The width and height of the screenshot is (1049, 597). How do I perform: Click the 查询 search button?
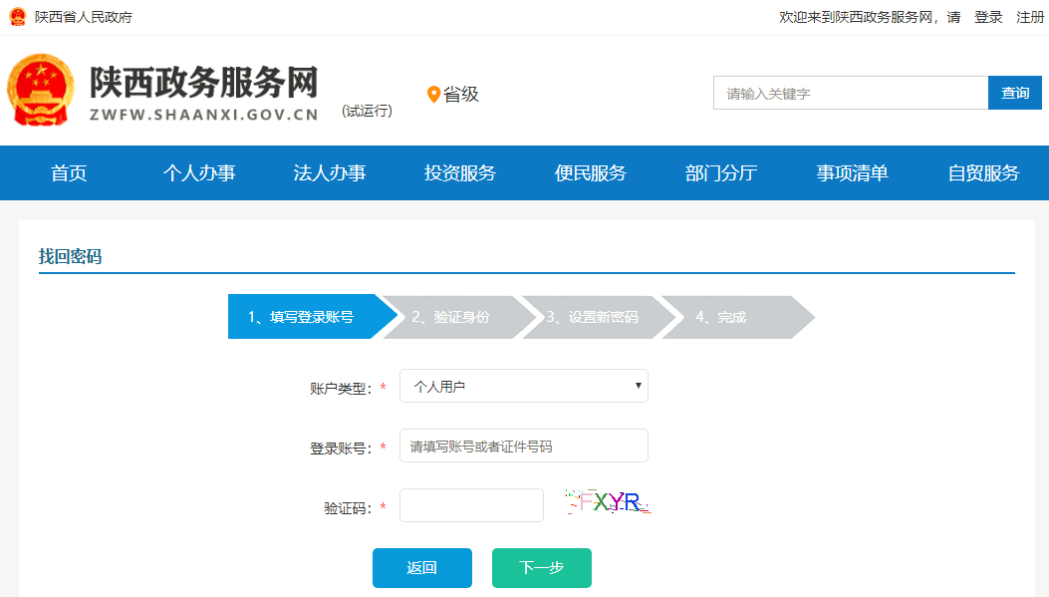coord(1014,93)
